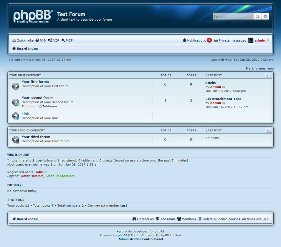This screenshot has width=281, height=247.
Task: Click the admin avatar thumbnail
Action: coord(250,40)
